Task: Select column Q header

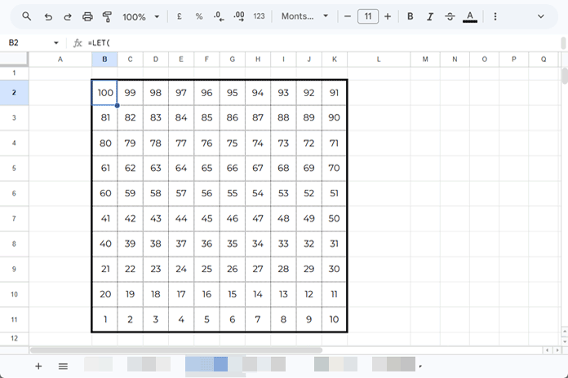Action: [544, 59]
